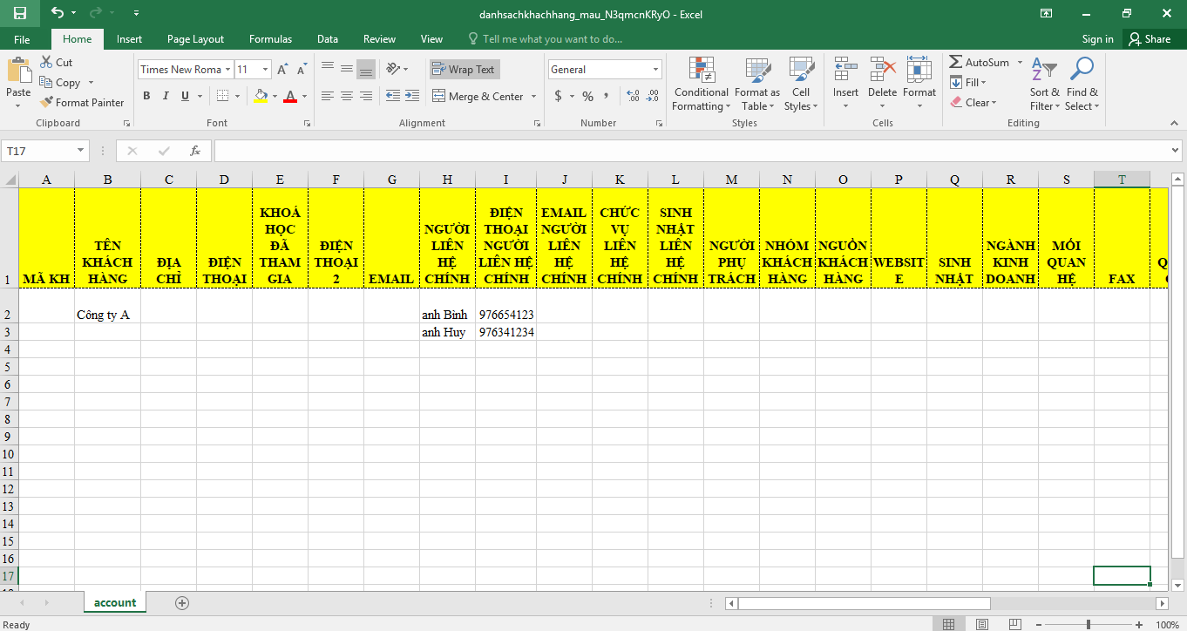Viewport: 1187px width, 631px height.
Task: Click the zoom slider in status bar
Action: point(1088,625)
